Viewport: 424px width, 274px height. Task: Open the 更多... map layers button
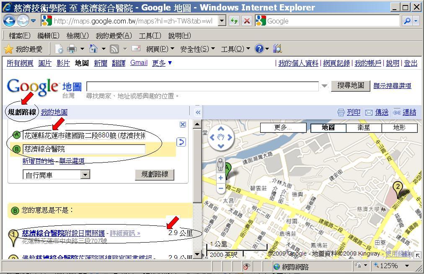pyautogui.click(x=283, y=127)
